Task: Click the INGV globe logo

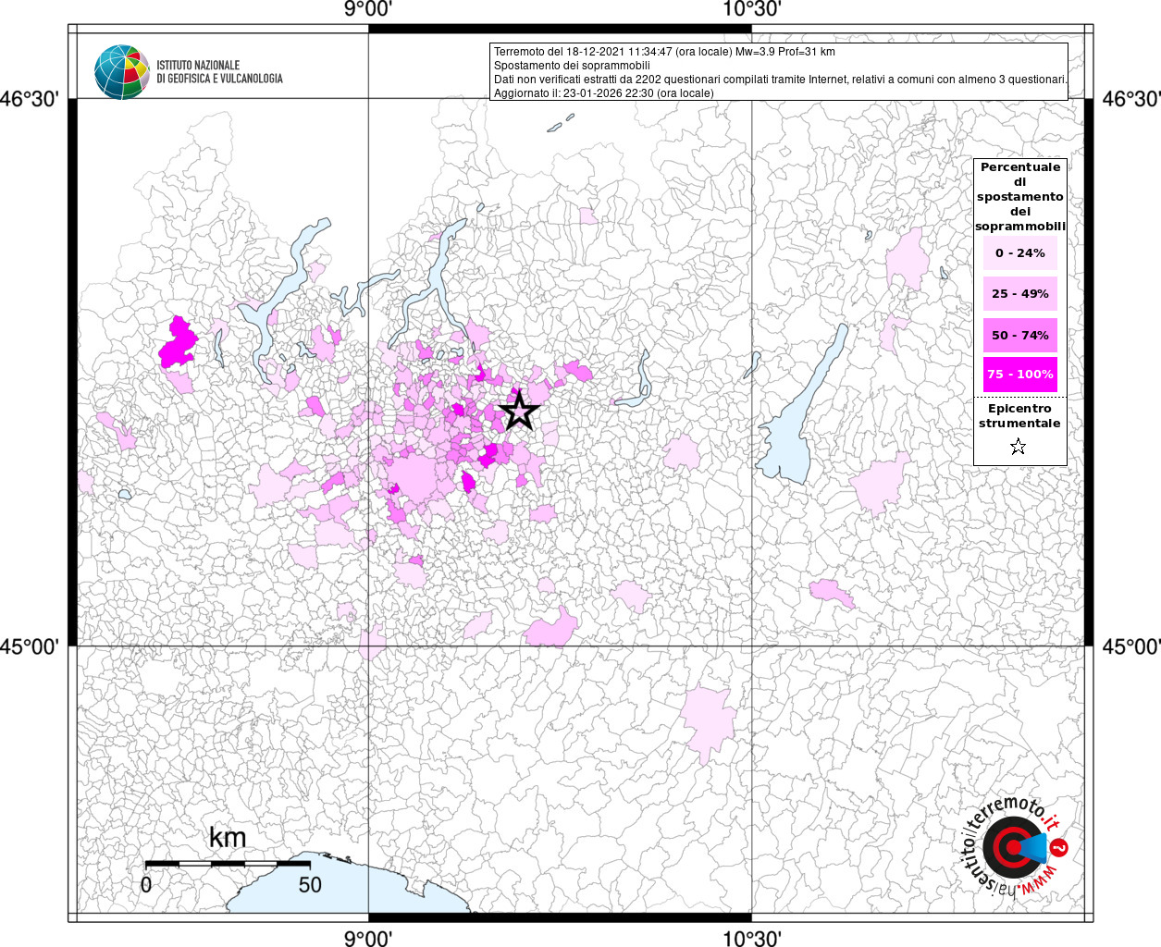Action: coord(121,71)
